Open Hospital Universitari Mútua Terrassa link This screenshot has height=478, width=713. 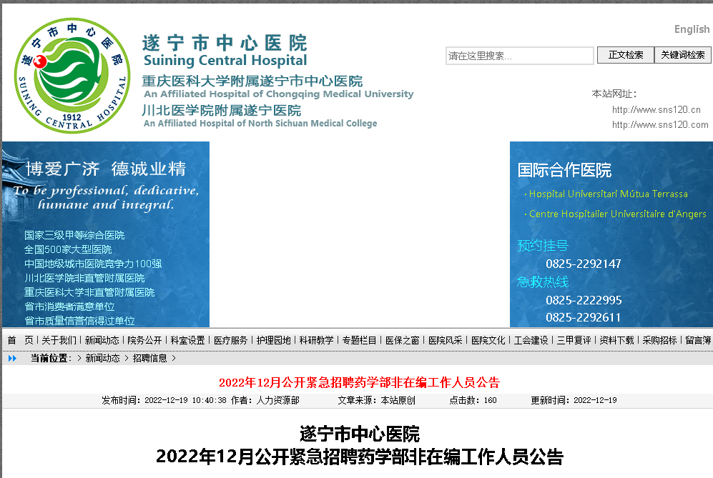(608, 194)
